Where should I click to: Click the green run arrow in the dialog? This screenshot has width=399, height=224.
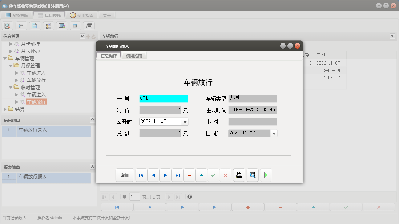pyautogui.click(x=266, y=175)
